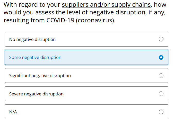Click the question text starting 'With regard to'
Image resolution: width=175 pixels, height=125 pixels.
pos(85,12)
